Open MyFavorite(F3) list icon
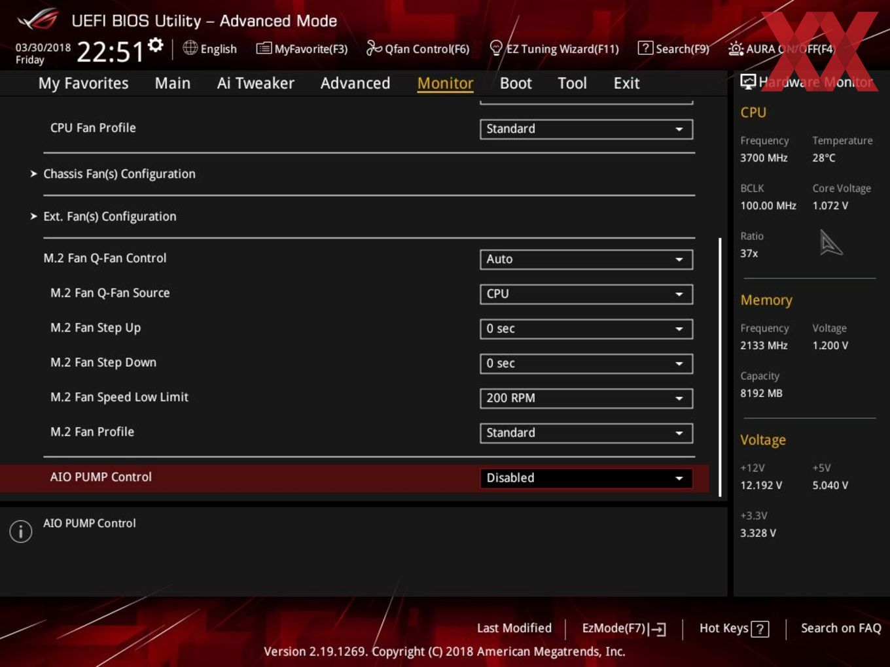The width and height of the screenshot is (890, 667). click(x=264, y=48)
